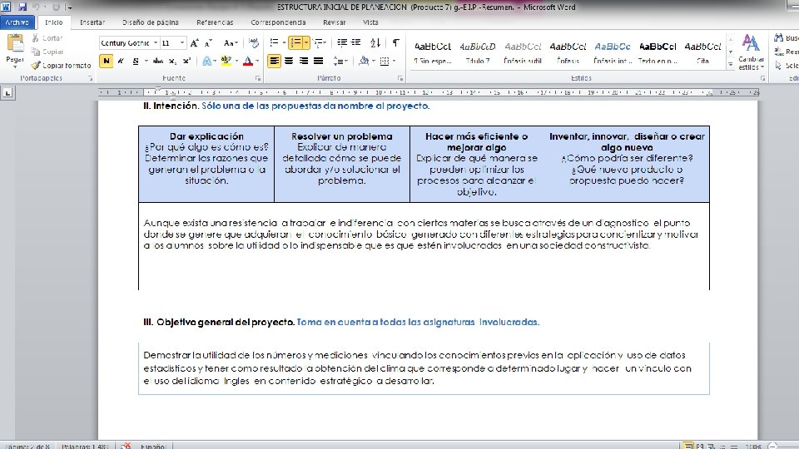Image resolution: width=799 pixels, height=449 pixels.
Task: Apply strikethrough (abc) formatting
Action: click(x=158, y=61)
